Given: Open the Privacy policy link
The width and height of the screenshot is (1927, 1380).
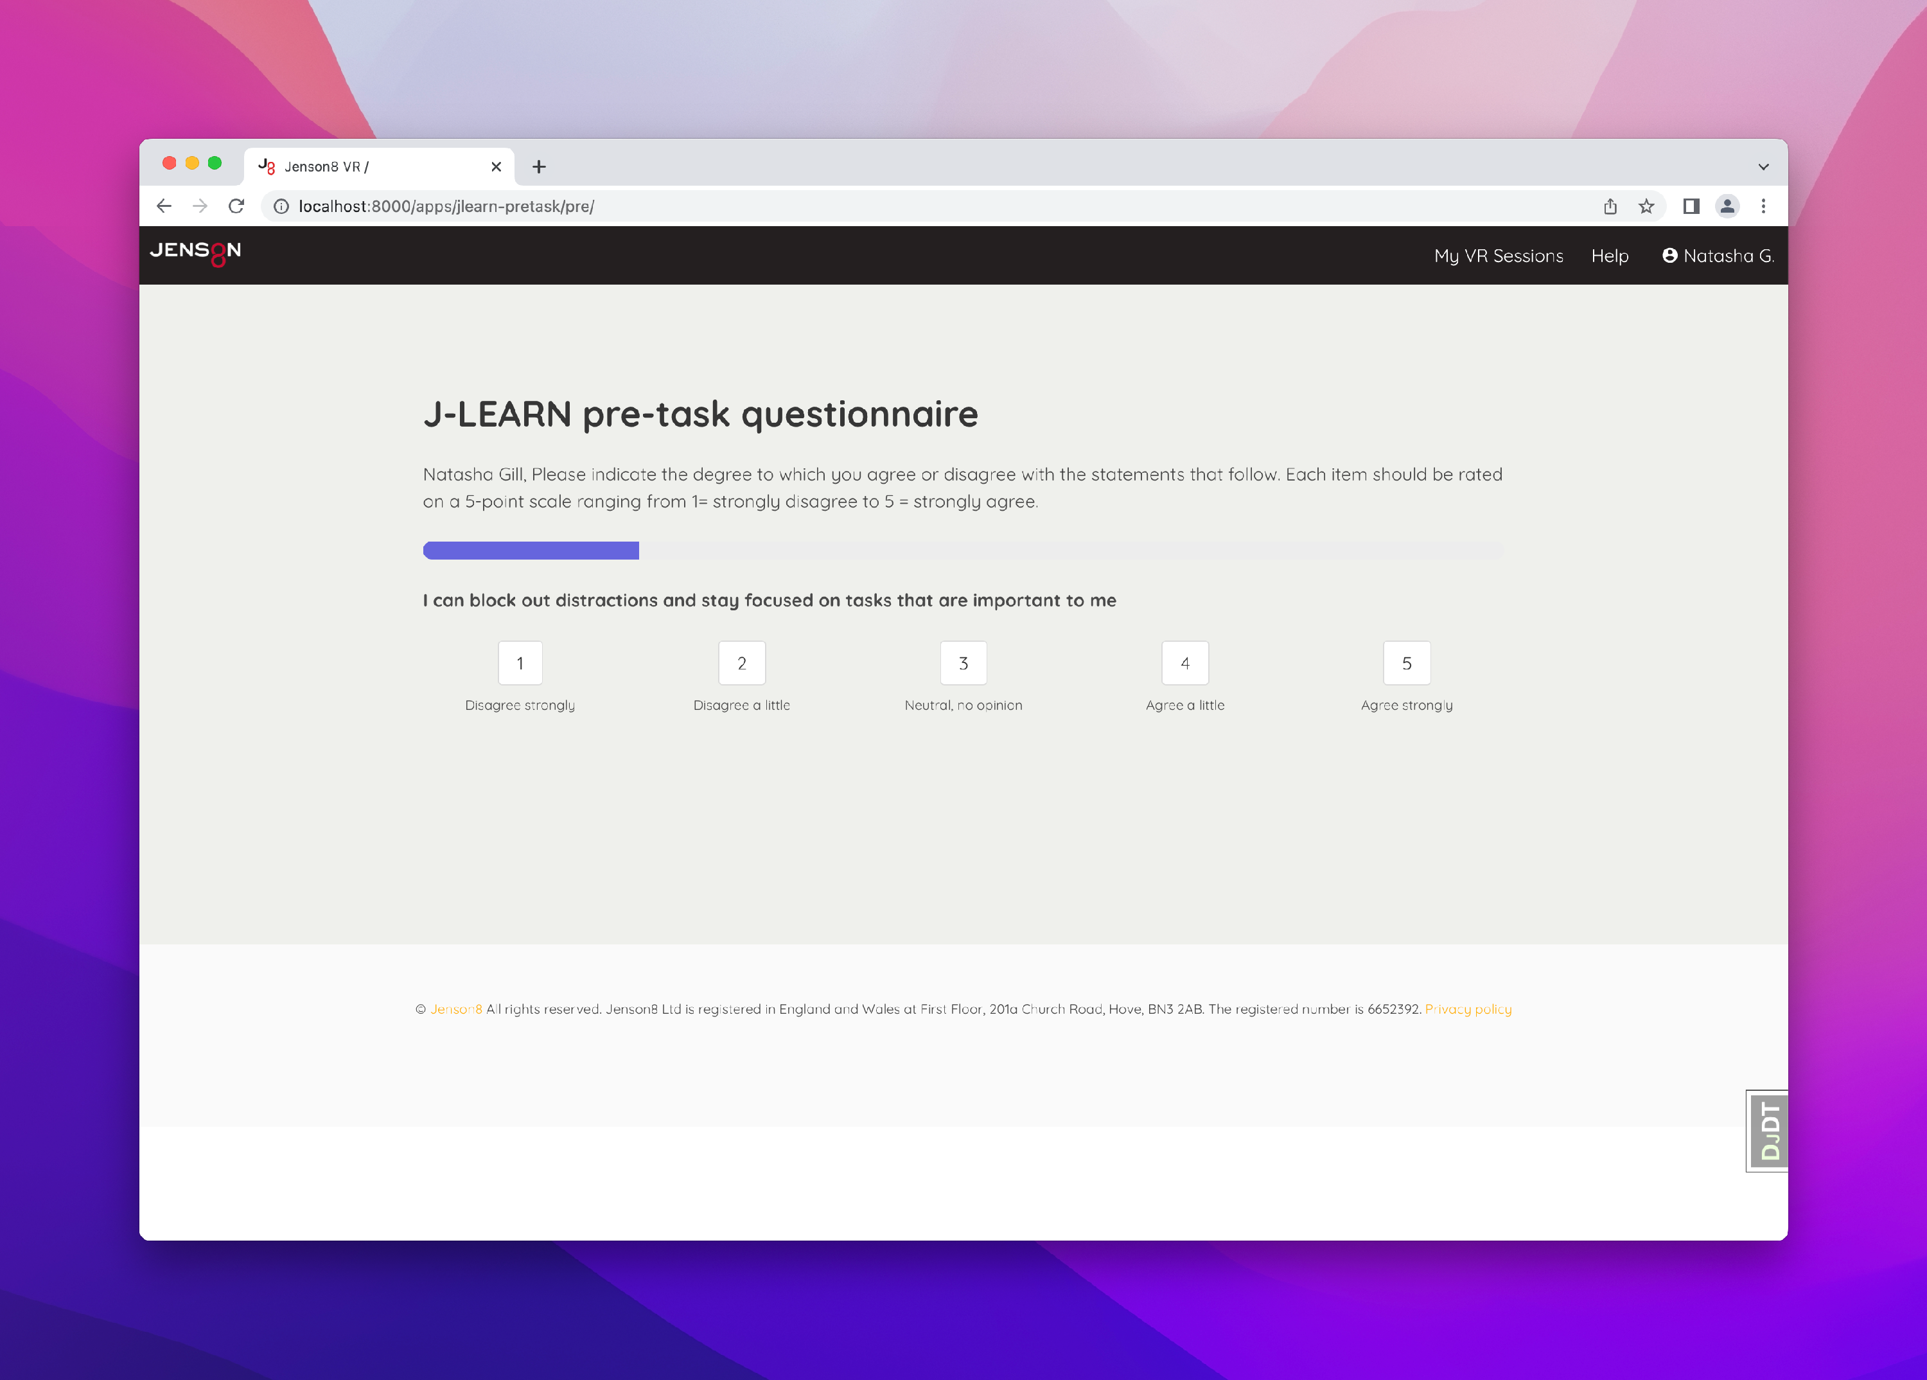Looking at the screenshot, I should pyautogui.click(x=1468, y=1009).
